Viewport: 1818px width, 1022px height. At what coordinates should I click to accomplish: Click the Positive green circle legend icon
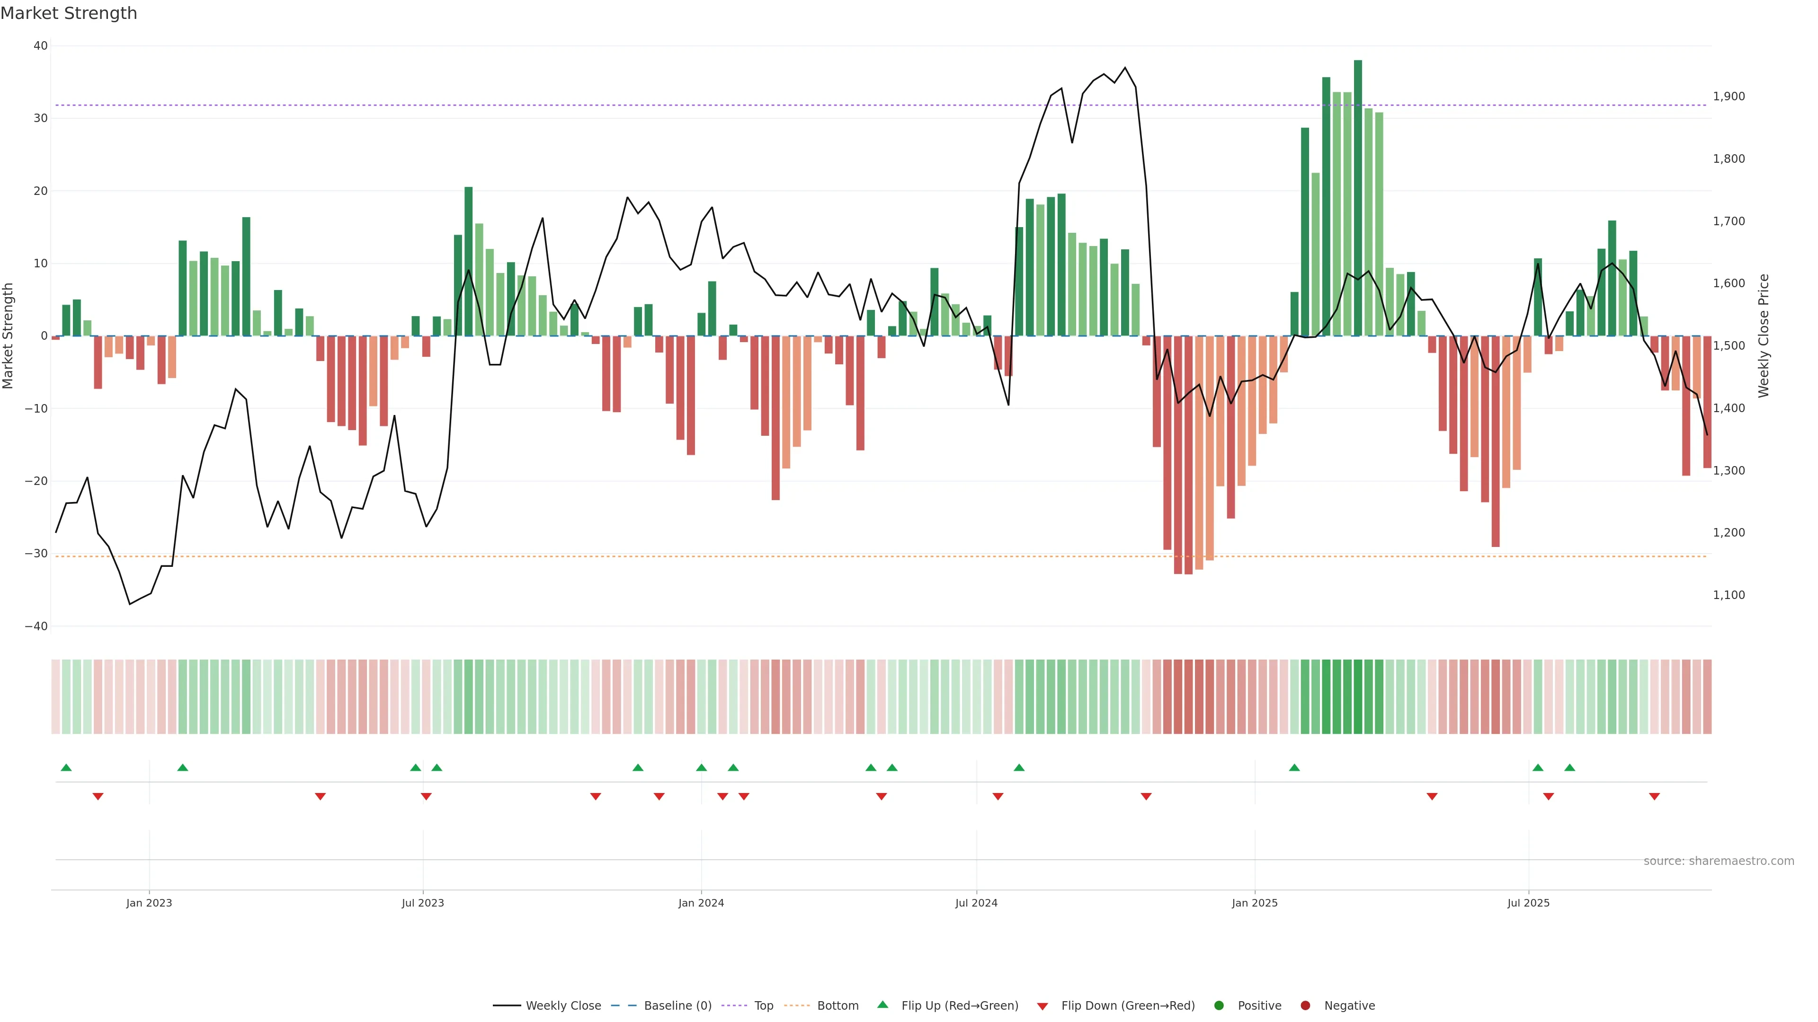pyautogui.click(x=1219, y=1006)
